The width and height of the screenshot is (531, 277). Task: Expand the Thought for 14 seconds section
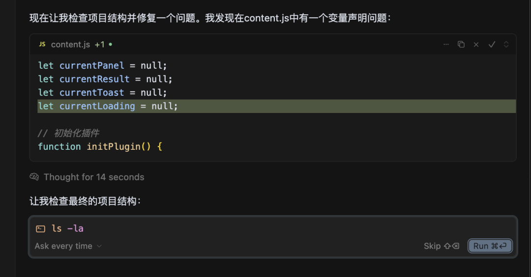[x=93, y=177]
